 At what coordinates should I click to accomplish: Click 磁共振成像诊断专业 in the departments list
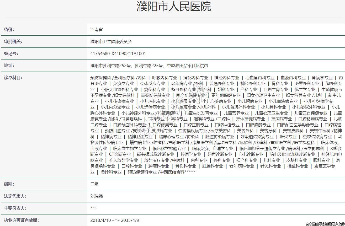point(156,154)
